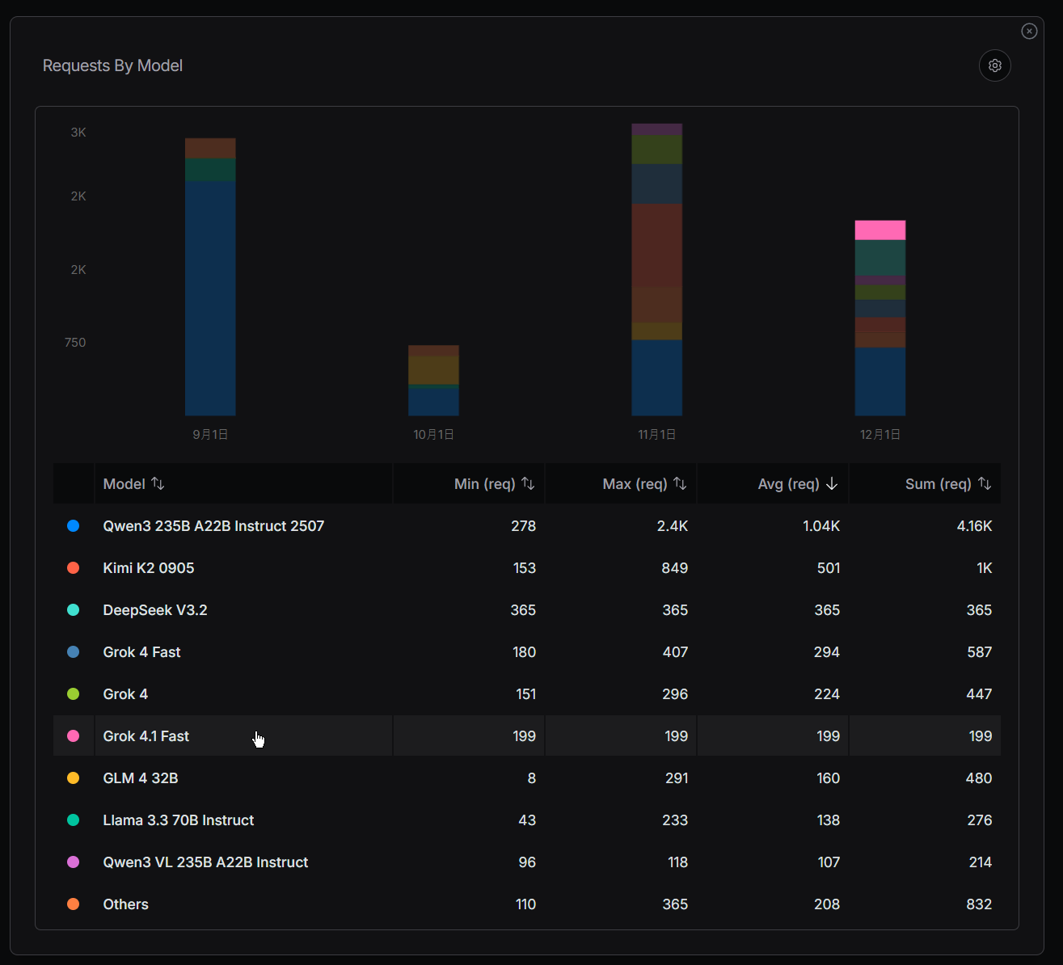This screenshot has height=965, width=1063.
Task: Click the Sum (req) header label
Action: tap(939, 483)
